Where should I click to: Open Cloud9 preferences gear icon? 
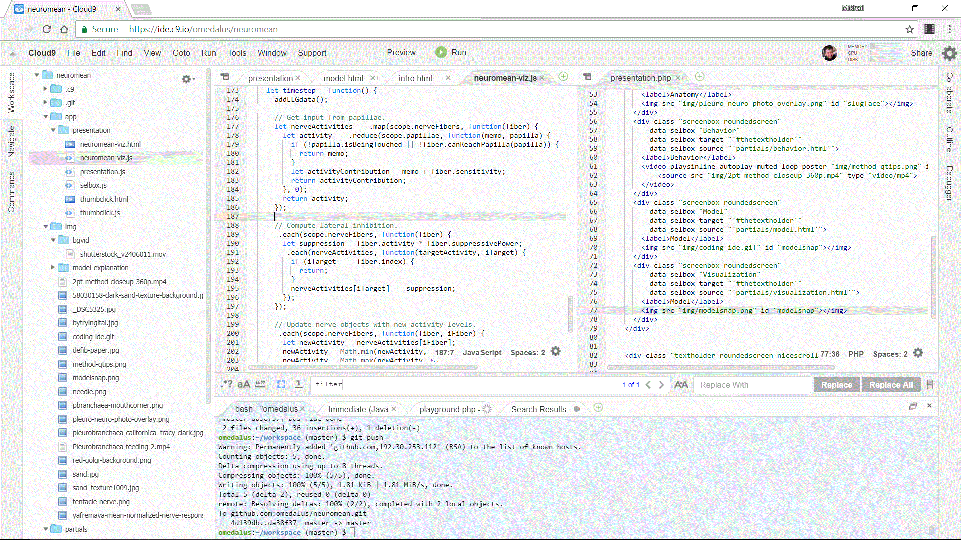pyautogui.click(x=949, y=53)
